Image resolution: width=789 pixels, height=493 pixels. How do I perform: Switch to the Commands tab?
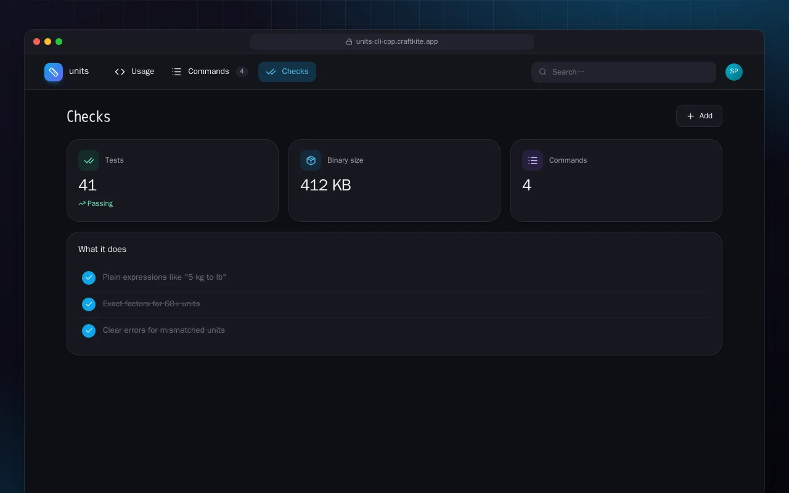[x=210, y=72]
